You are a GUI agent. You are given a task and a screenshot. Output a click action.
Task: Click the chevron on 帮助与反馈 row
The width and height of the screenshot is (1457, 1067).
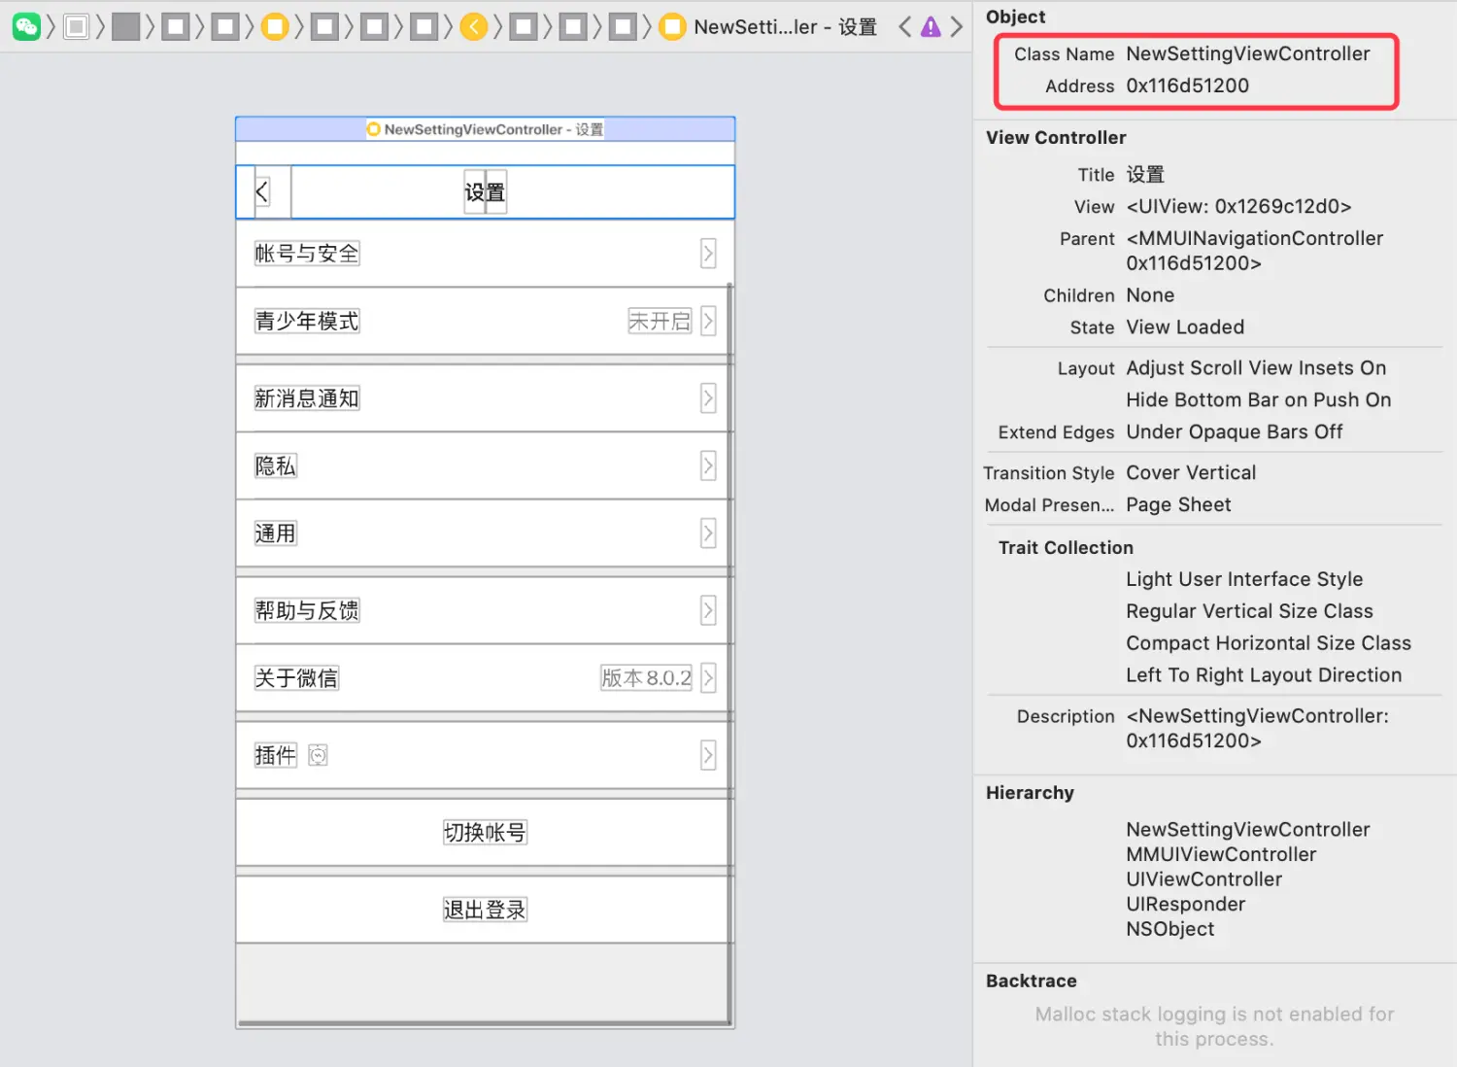point(708,610)
